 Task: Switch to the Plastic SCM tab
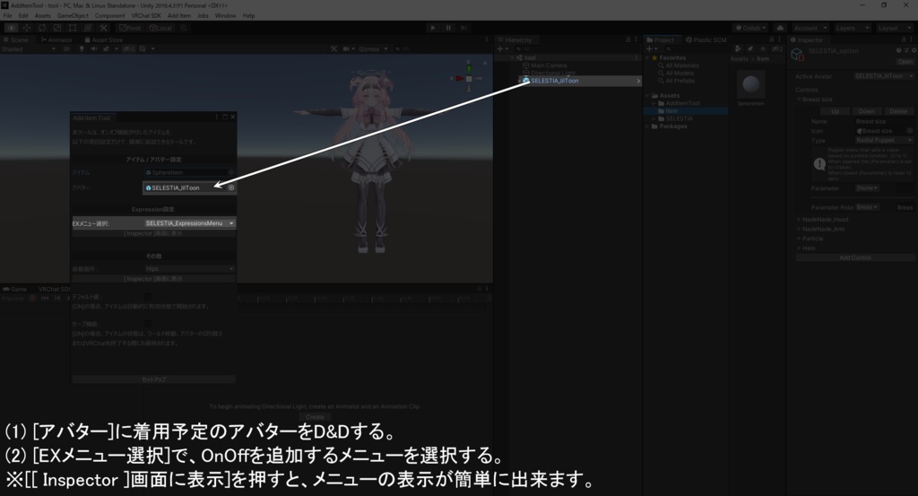(706, 39)
